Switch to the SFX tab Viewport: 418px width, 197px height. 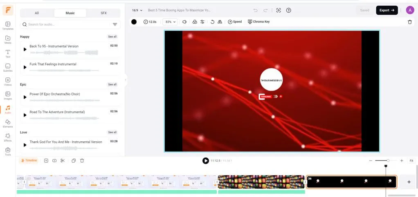[x=103, y=13]
